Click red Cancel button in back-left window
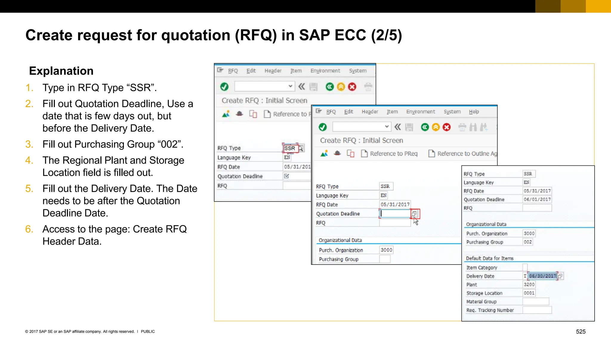This screenshot has width=611, height=344. (352, 87)
